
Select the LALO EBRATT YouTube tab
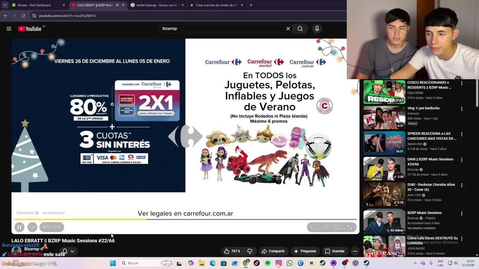95,5
